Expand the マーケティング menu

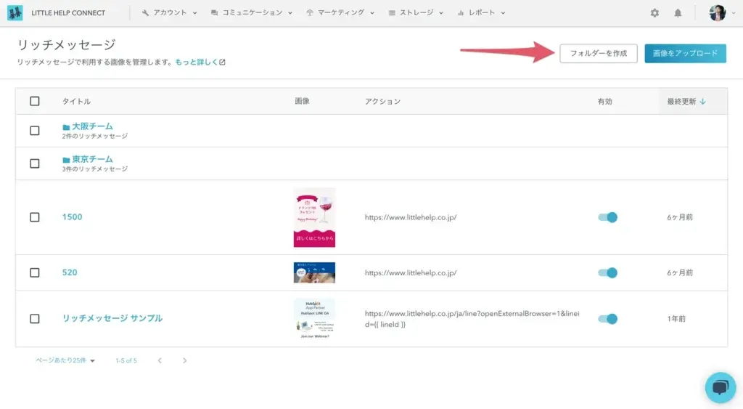(340, 13)
